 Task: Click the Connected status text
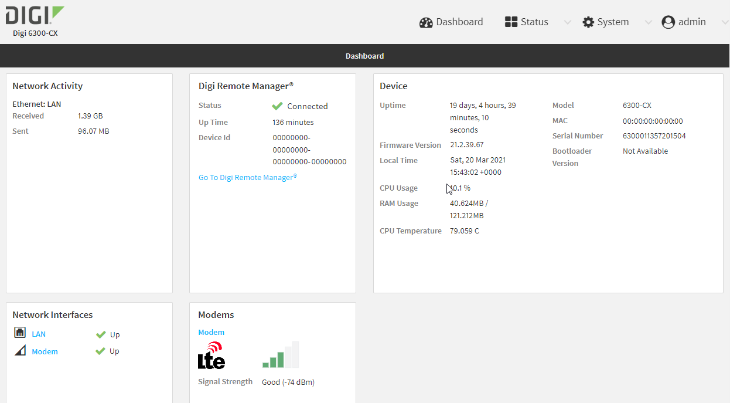[x=308, y=106]
